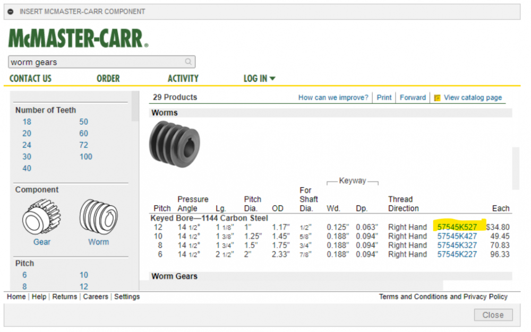Viewport: 531px width, 332px height.
Task: Open How can we improve link
Action: point(333,98)
